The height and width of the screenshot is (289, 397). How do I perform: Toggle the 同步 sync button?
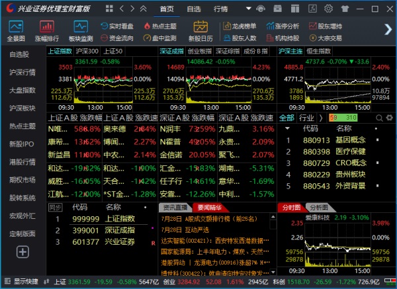pyautogui.click(x=55, y=207)
